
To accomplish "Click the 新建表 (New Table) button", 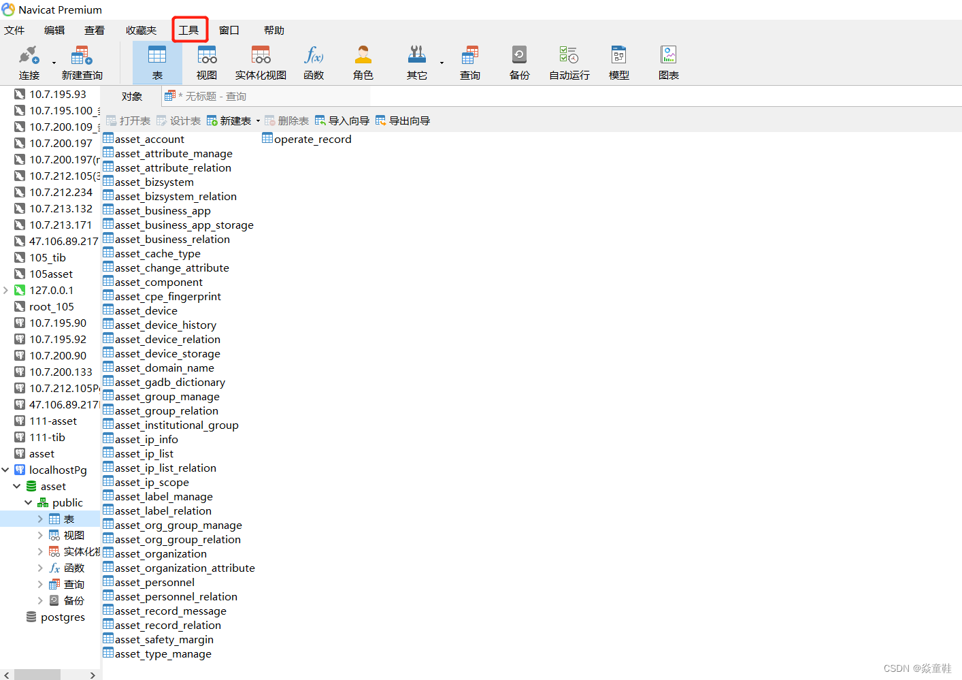I will click(229, 120).
